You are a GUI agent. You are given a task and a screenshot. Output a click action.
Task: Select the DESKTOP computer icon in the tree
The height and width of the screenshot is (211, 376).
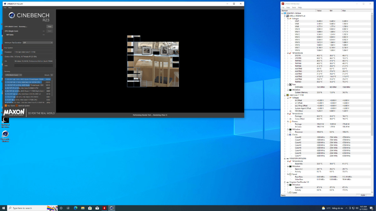click(x=285, y=13)
